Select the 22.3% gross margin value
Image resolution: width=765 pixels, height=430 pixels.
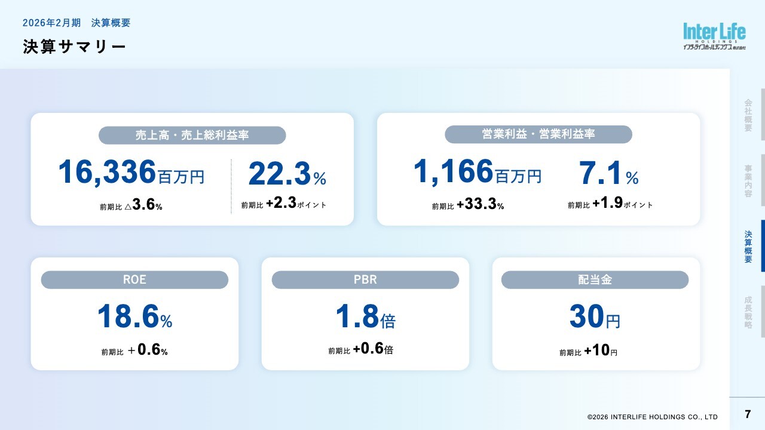tap(287, 174)
